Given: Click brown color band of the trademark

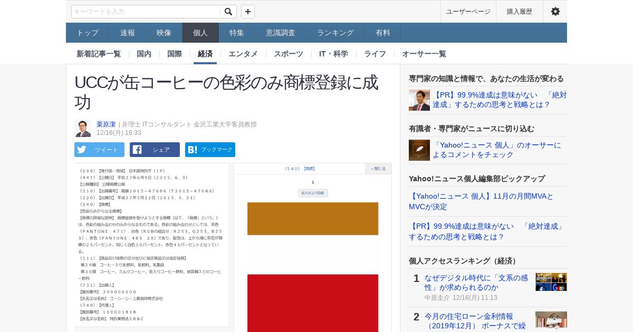Looking at the screenshot, I should [313, 219].
